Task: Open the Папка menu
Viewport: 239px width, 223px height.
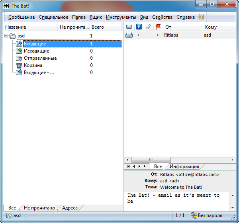Action: [79, 17]
